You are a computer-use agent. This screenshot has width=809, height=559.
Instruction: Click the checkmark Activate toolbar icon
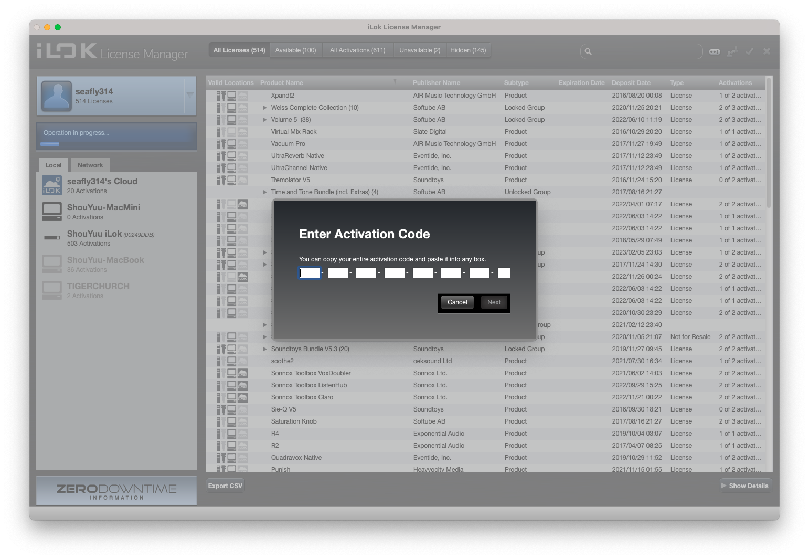click(750, 51)
